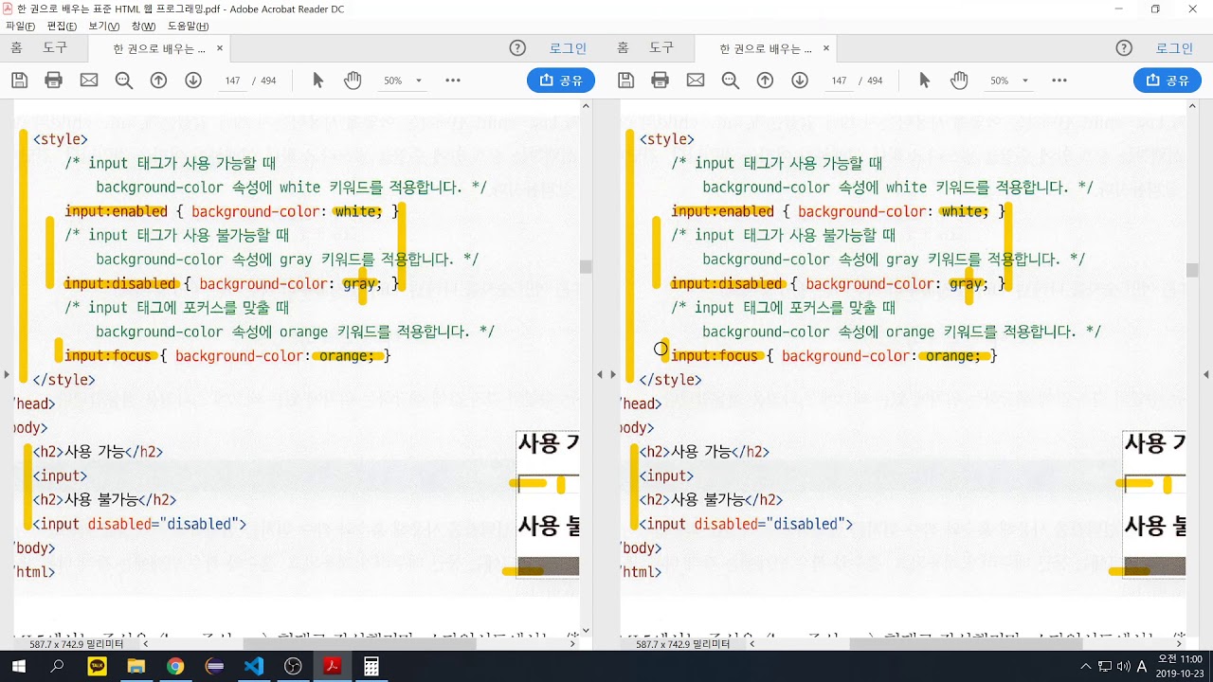The image size is (1213, 682).
Task: Go to the next page, left pane
Action: tap(193, 81)
